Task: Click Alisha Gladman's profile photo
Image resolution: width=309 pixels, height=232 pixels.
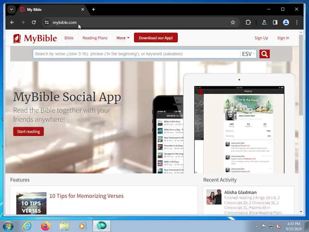Action: tap(214, 197)
